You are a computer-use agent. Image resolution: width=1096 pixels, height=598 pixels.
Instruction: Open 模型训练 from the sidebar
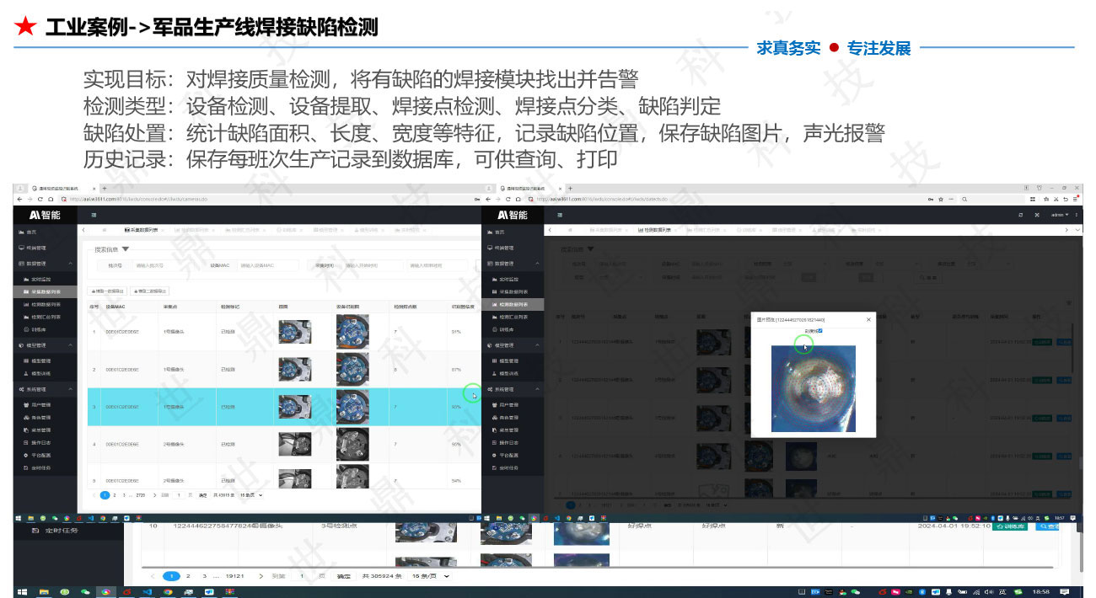[x=44, y=375]
